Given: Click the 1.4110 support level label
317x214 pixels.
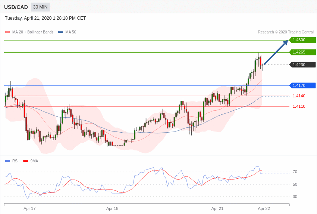Looking at the screenshot, I should (x=299, y=106).
